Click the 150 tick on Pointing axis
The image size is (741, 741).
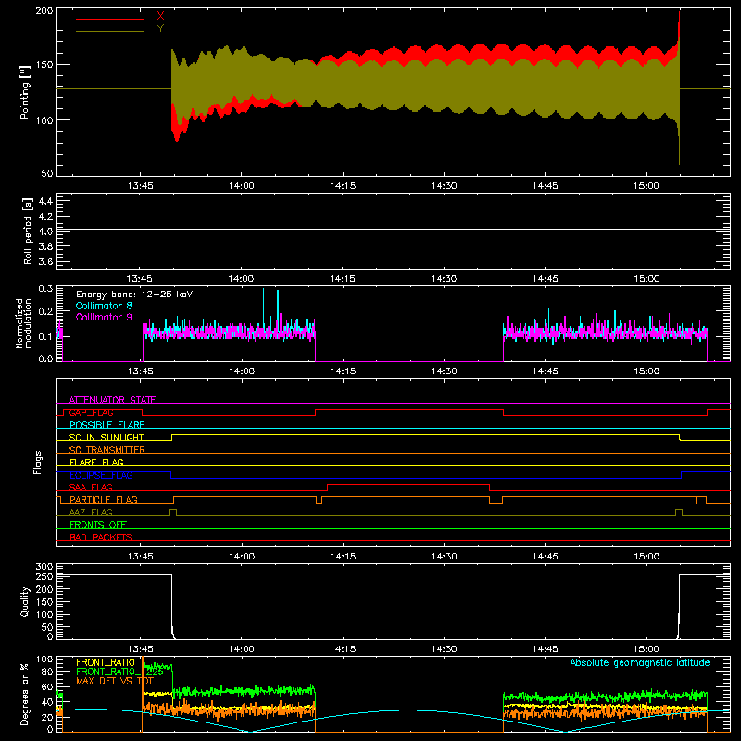44,64
